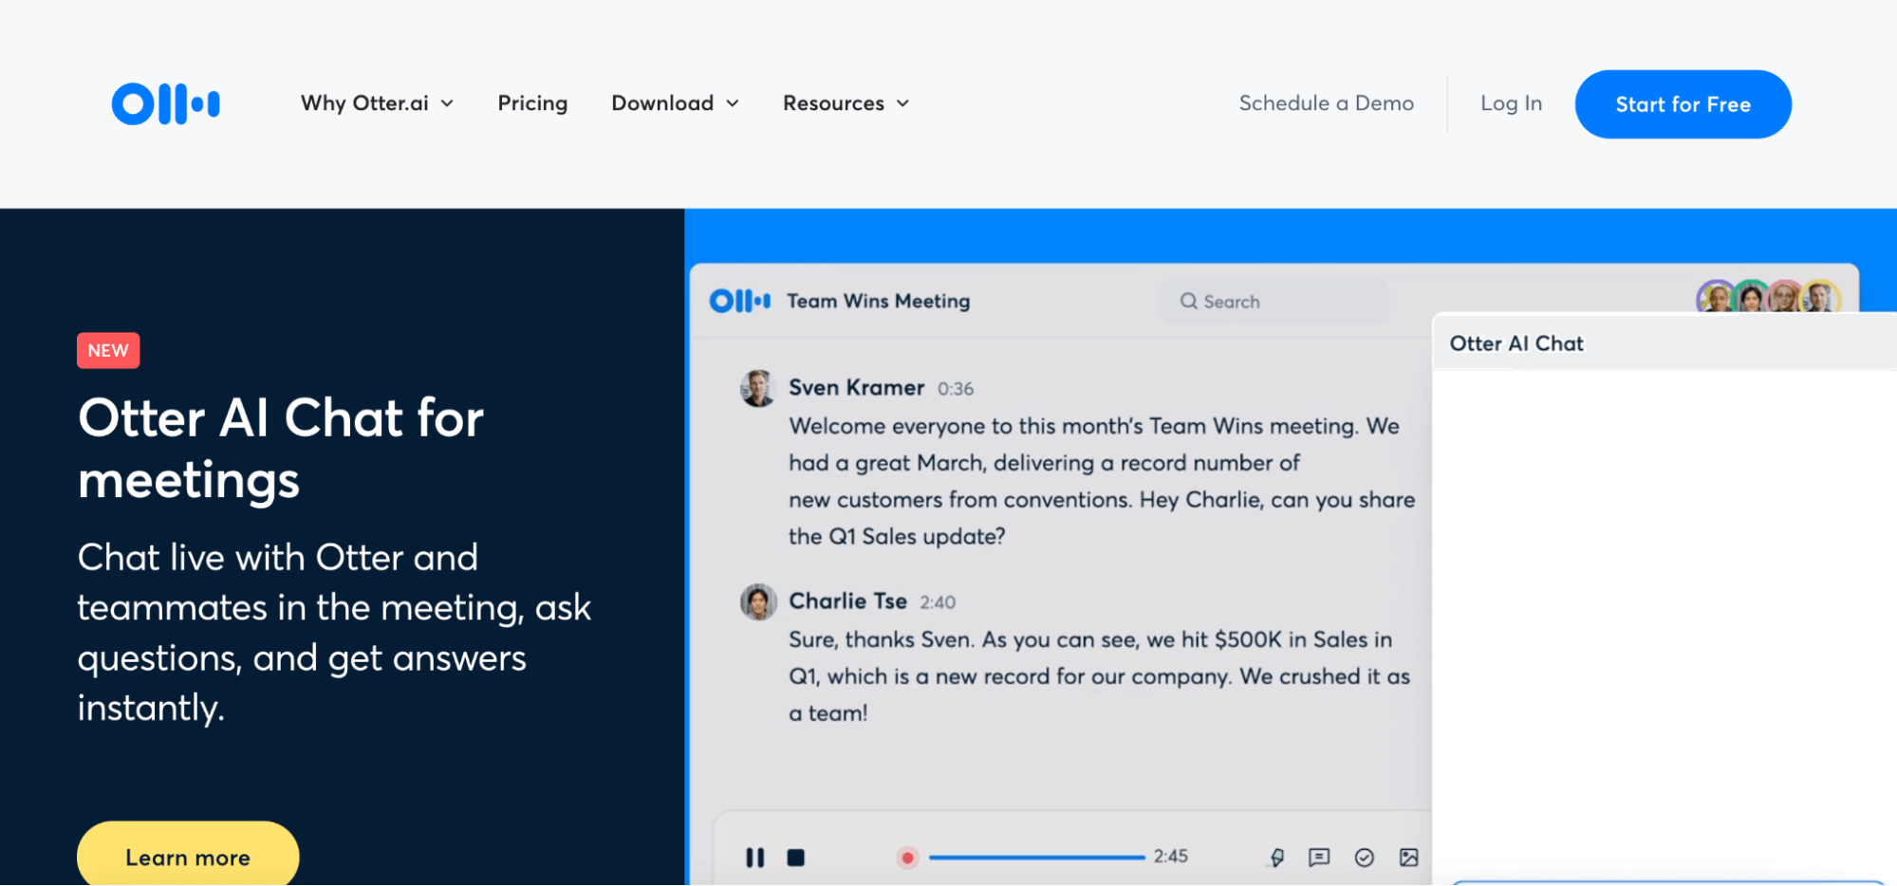Image resolution: width=1897 pixels, height=886 pixels.
Task: Click the comment icon in recording toolbar
Action: [x=1319, y=858]
